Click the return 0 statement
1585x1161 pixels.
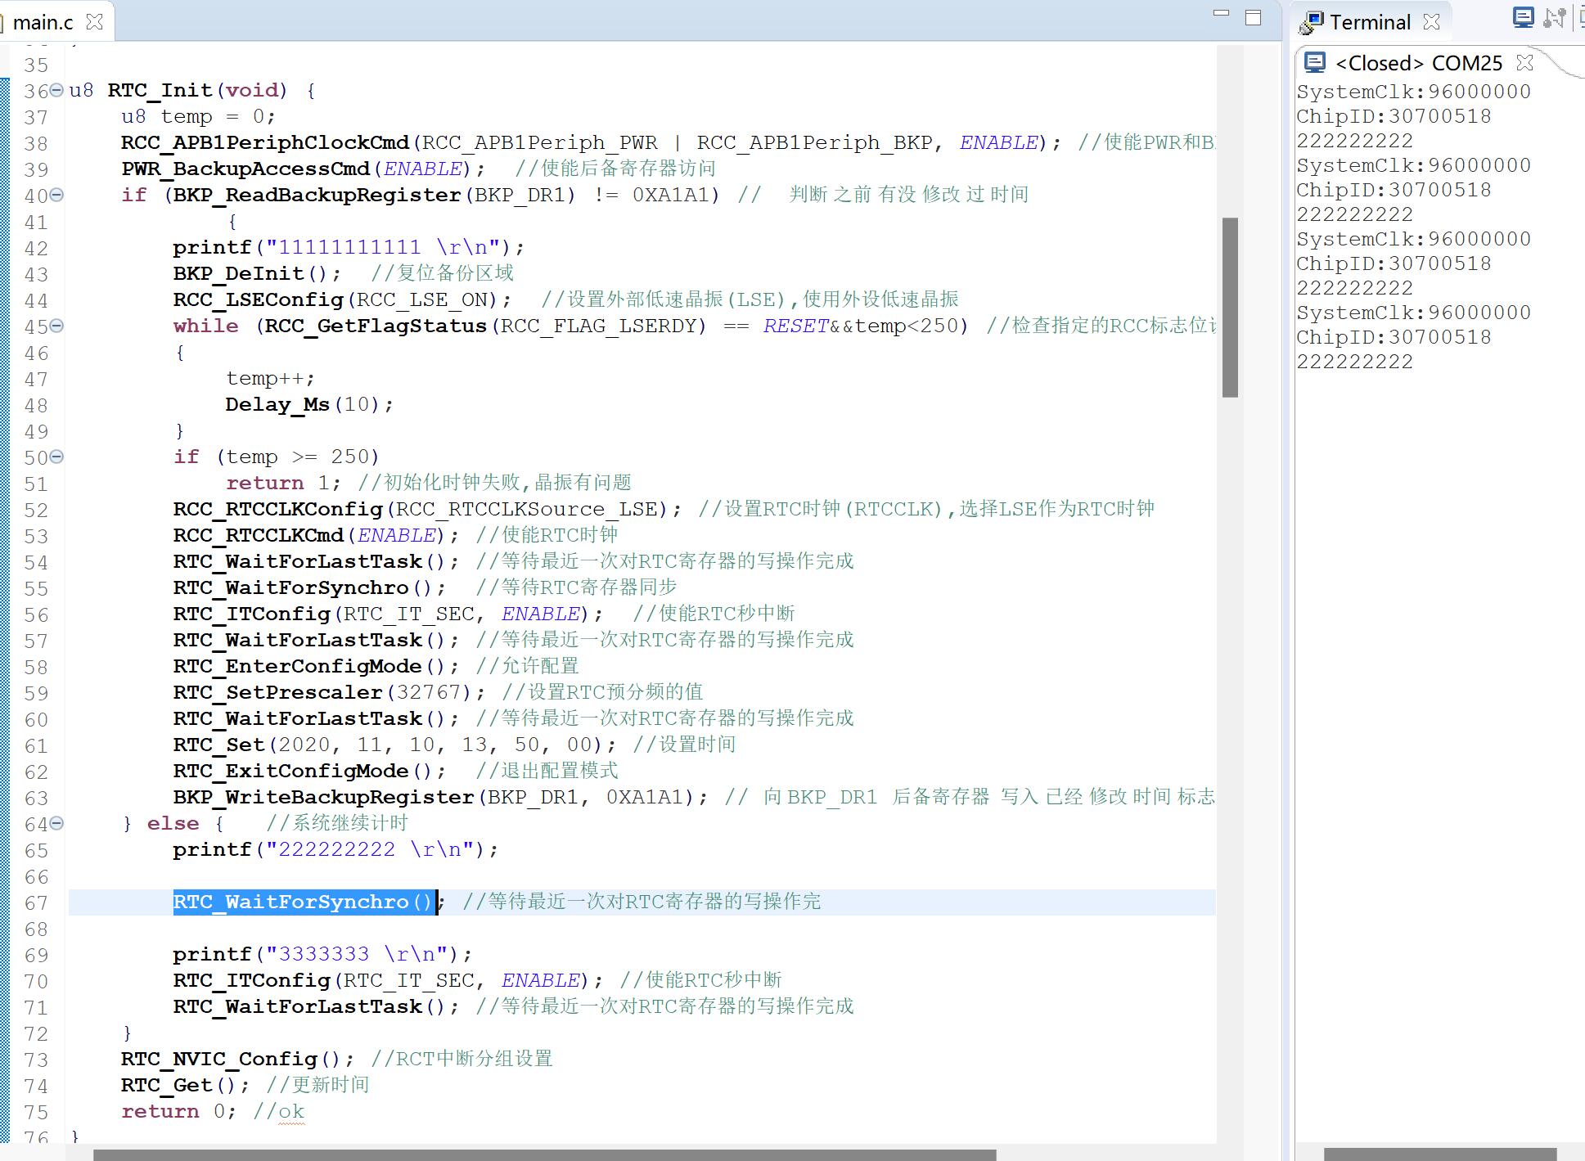178,1111
